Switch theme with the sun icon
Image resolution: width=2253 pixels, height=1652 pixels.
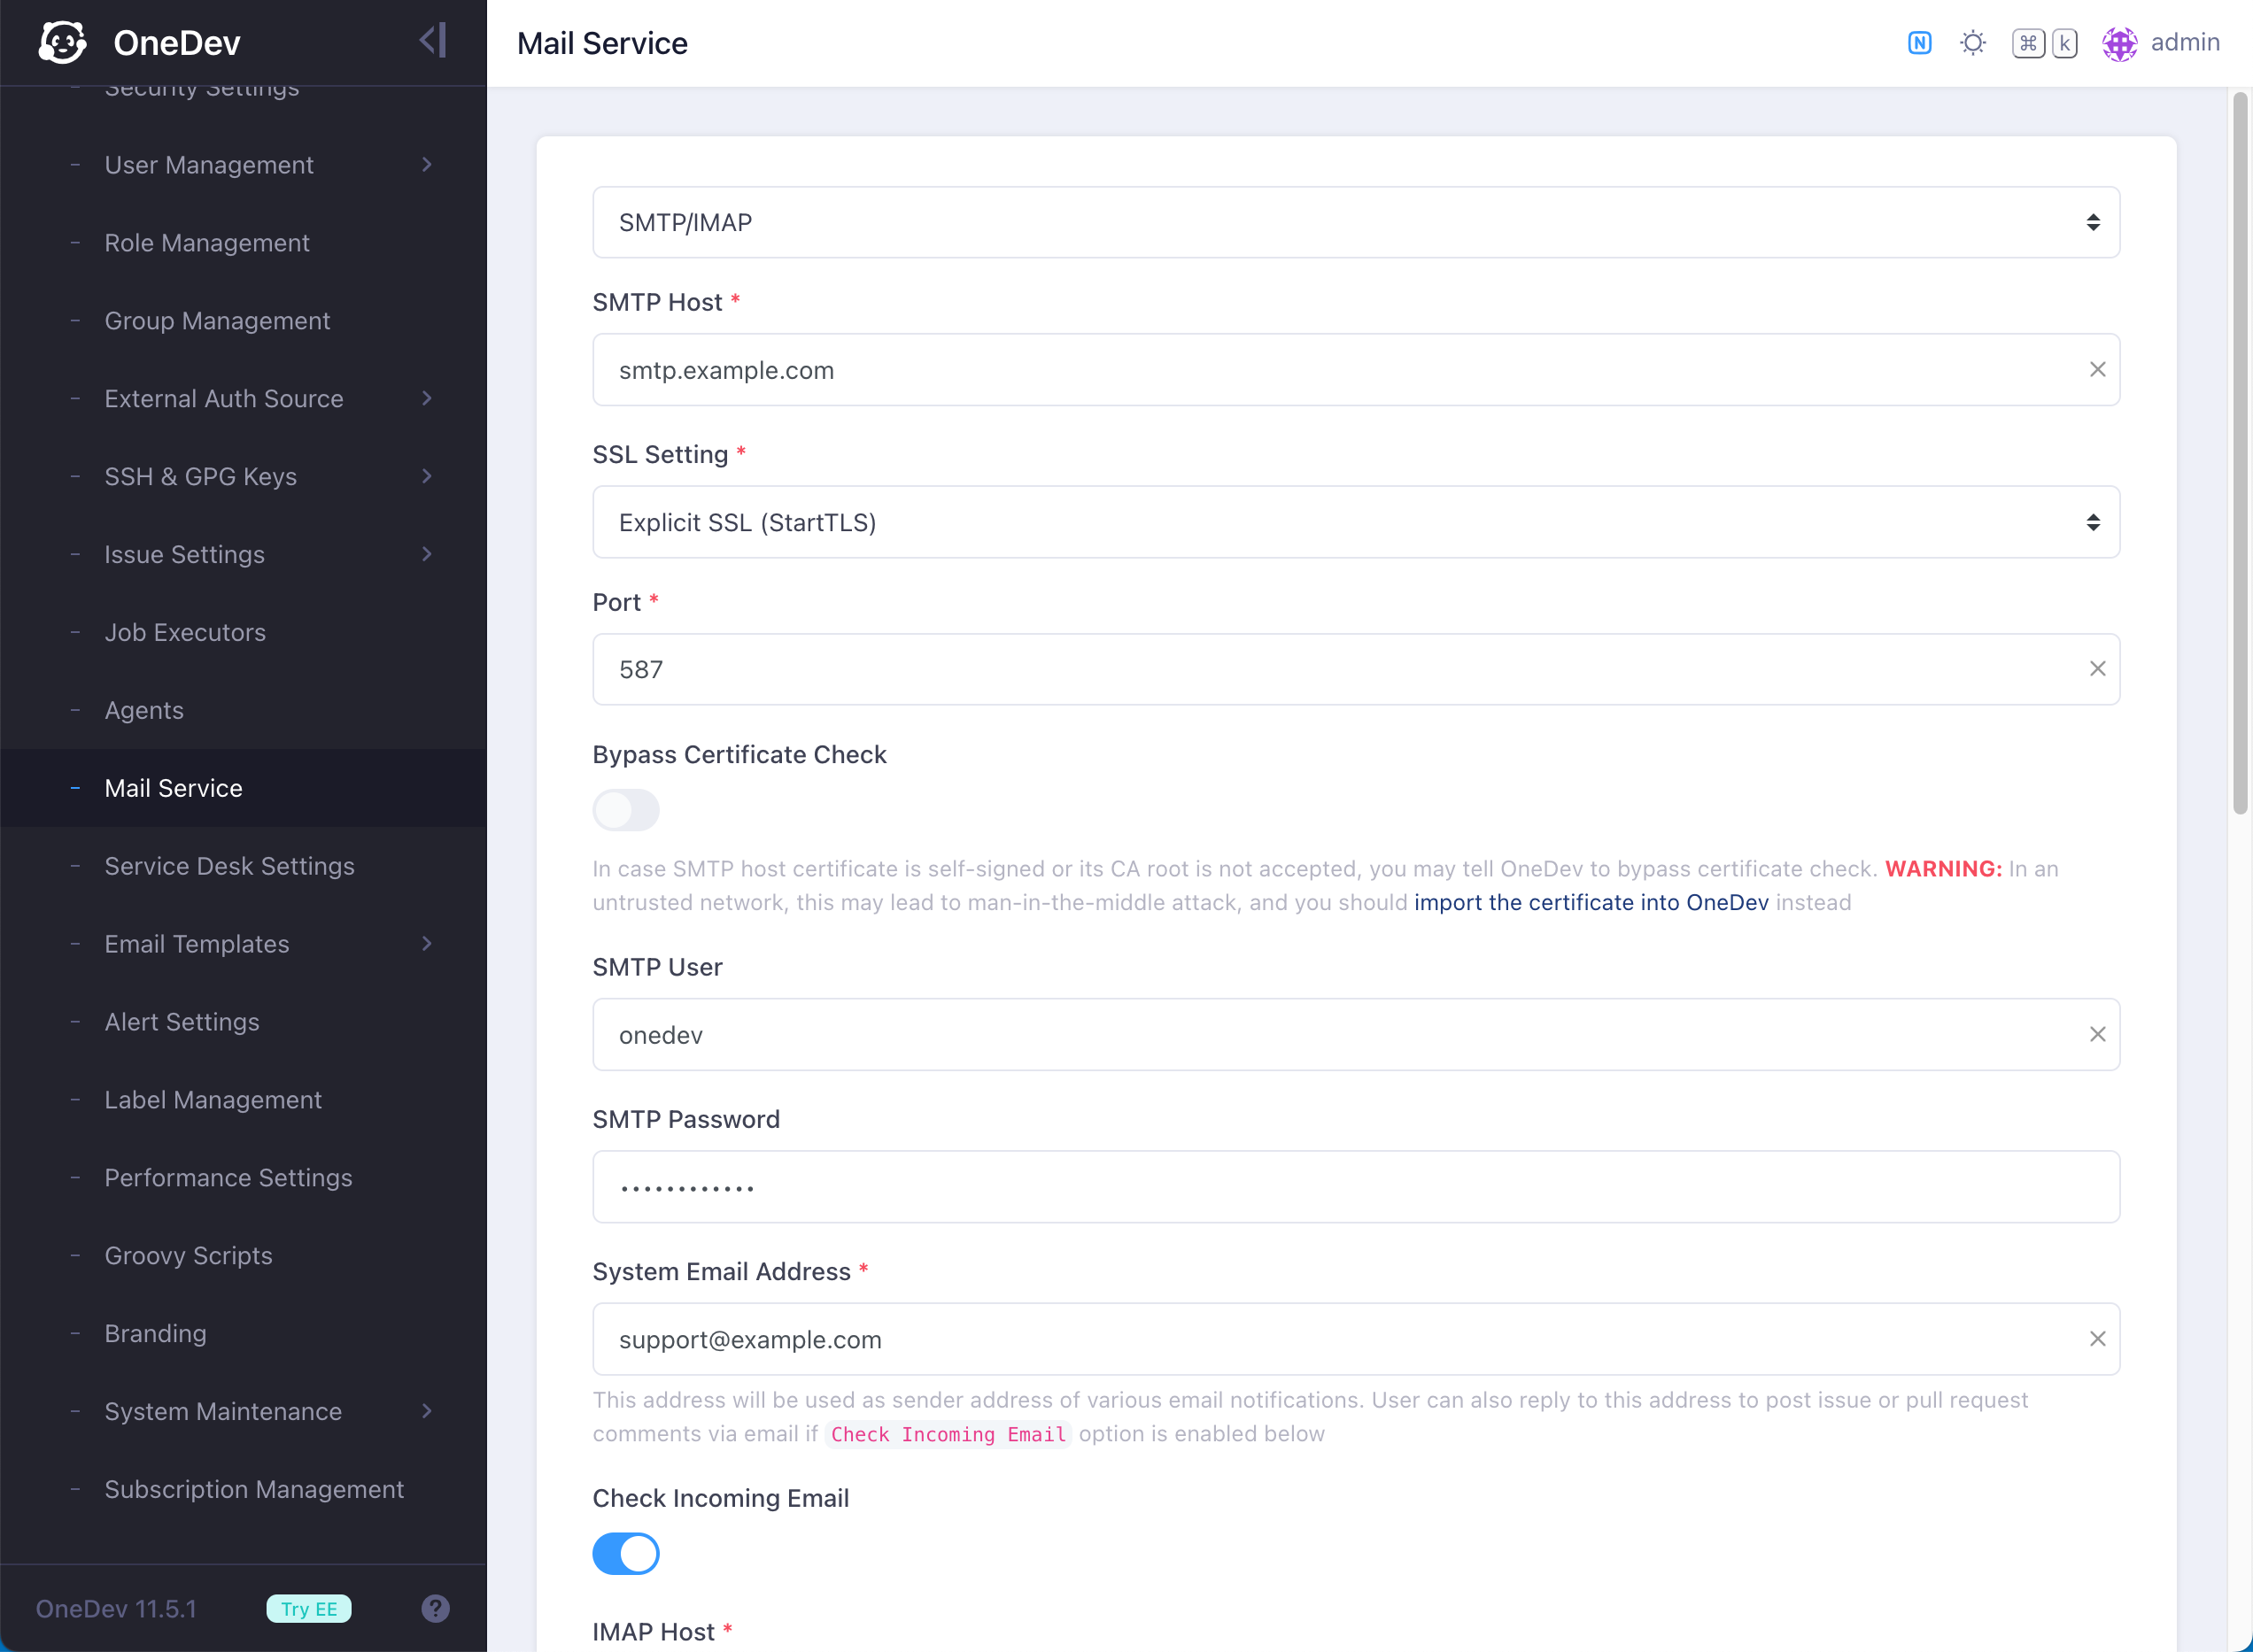tap(1972, 43)
